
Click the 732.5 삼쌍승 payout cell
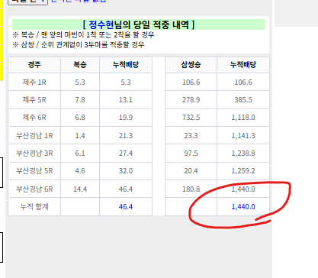coord(191,118)
